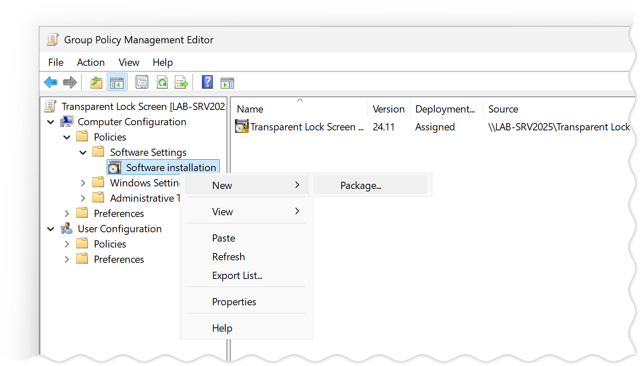
Task: Choose View in the context menu
Action: coord(246,211)
